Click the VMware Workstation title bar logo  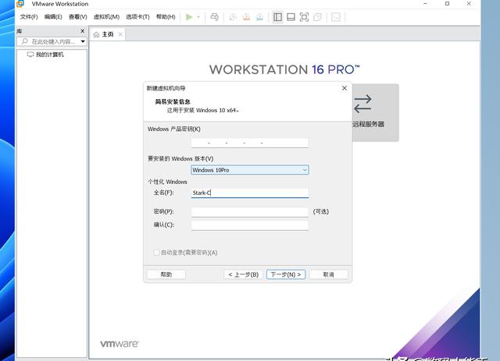(20, 4)
